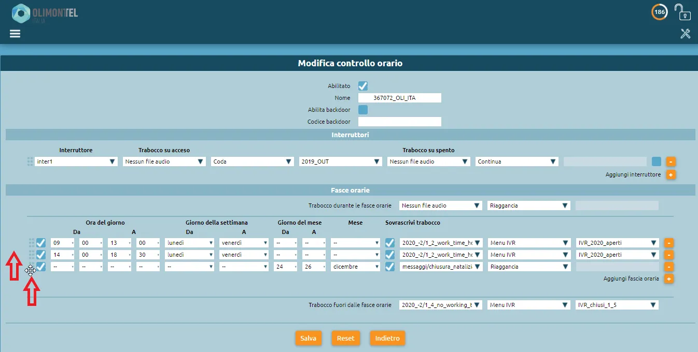The height and width of the screenshot is (352, 698).
Task: Grab drag handle of the 09:00 row
Action: tap(31, 243)
